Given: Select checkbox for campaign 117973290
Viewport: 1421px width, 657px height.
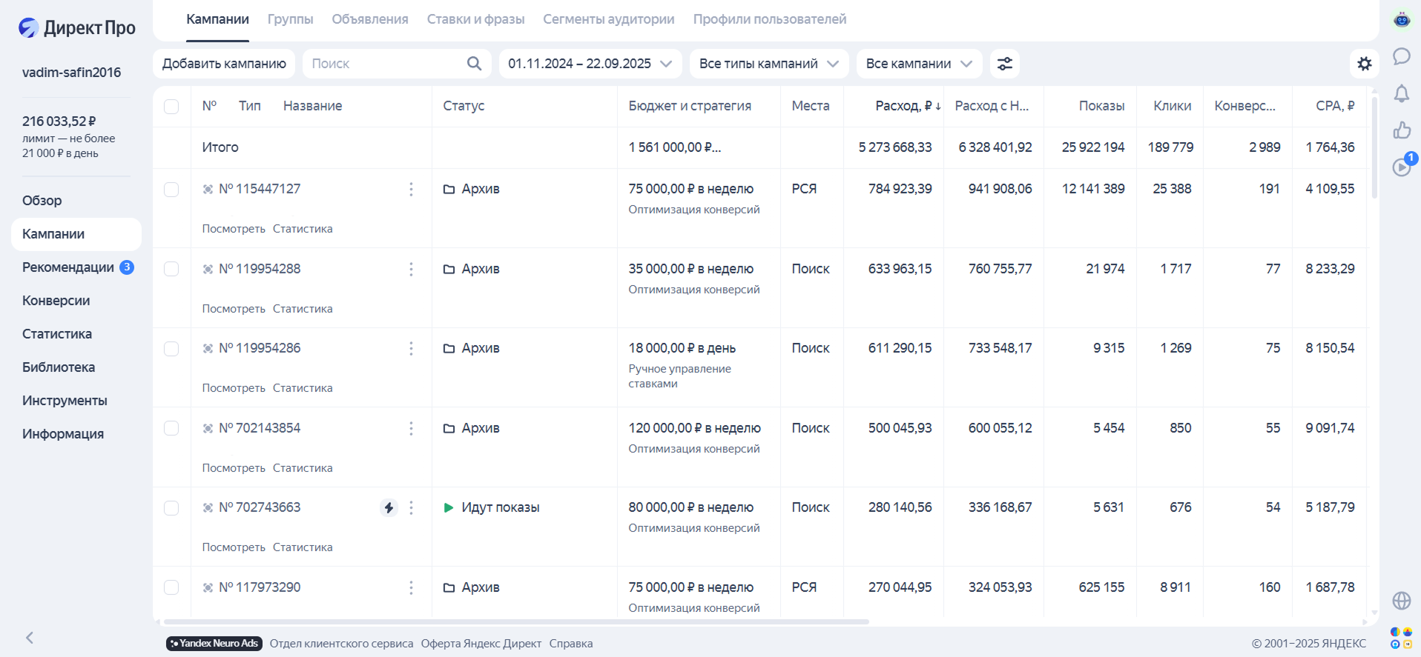Looking at the screenshot, I should click(171, 587).
